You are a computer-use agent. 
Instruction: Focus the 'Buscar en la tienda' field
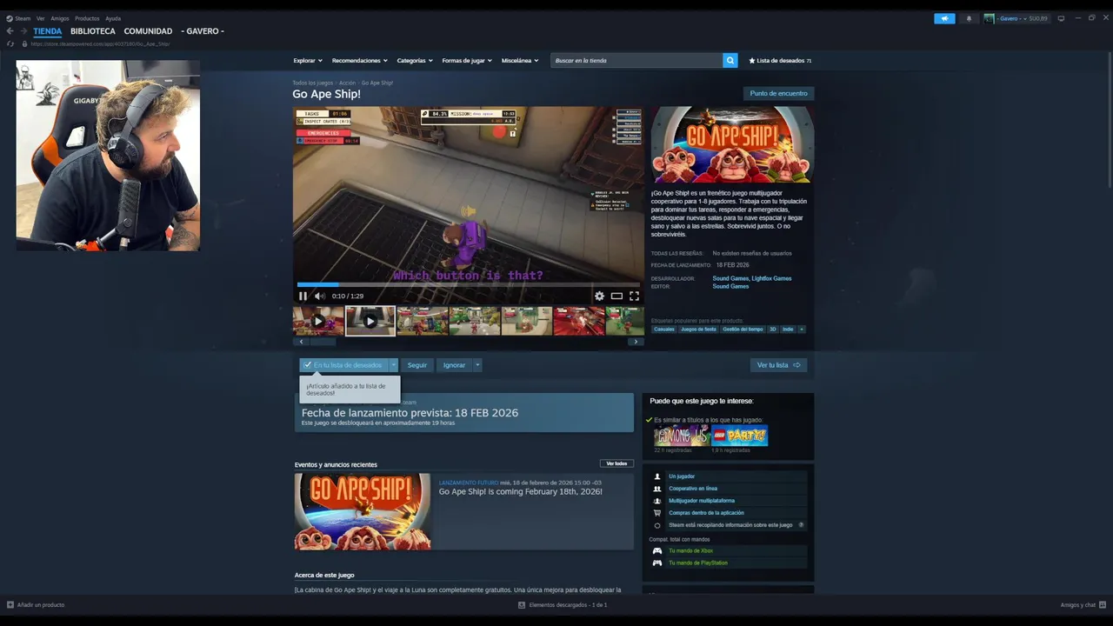[x=637, y=60]
